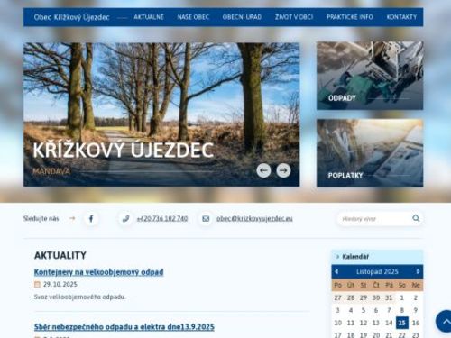The height and width of the screenshot is (338, 451).
Task: Open the ODPADY tile
Action: click(x=370, y=76)
